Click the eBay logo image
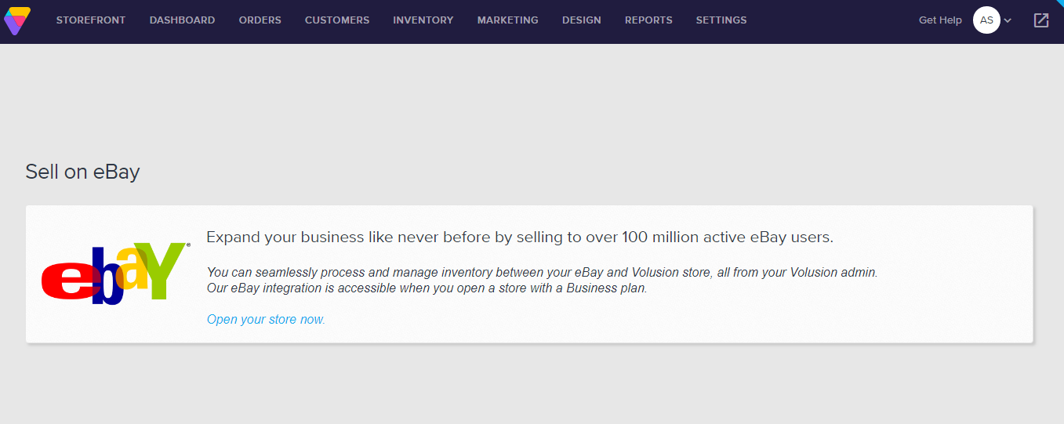 tap(115, 274)
